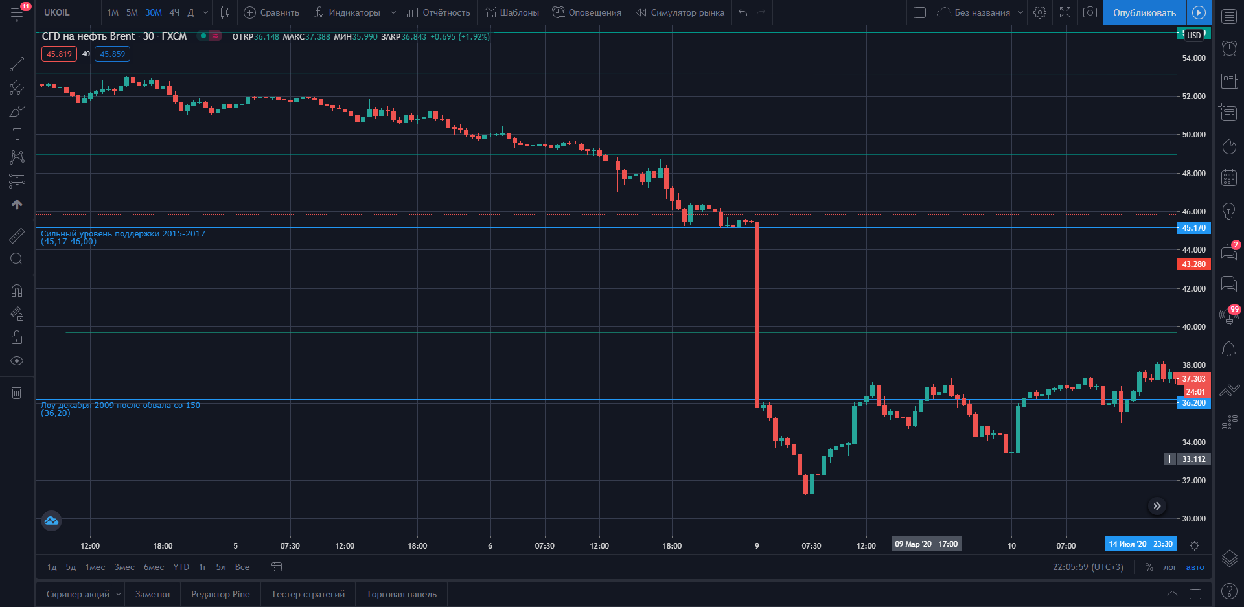This screenshot has width=1244, height=607.
Task: Open the timeframe interval dropdown arrow
Action: pos(205,12)
